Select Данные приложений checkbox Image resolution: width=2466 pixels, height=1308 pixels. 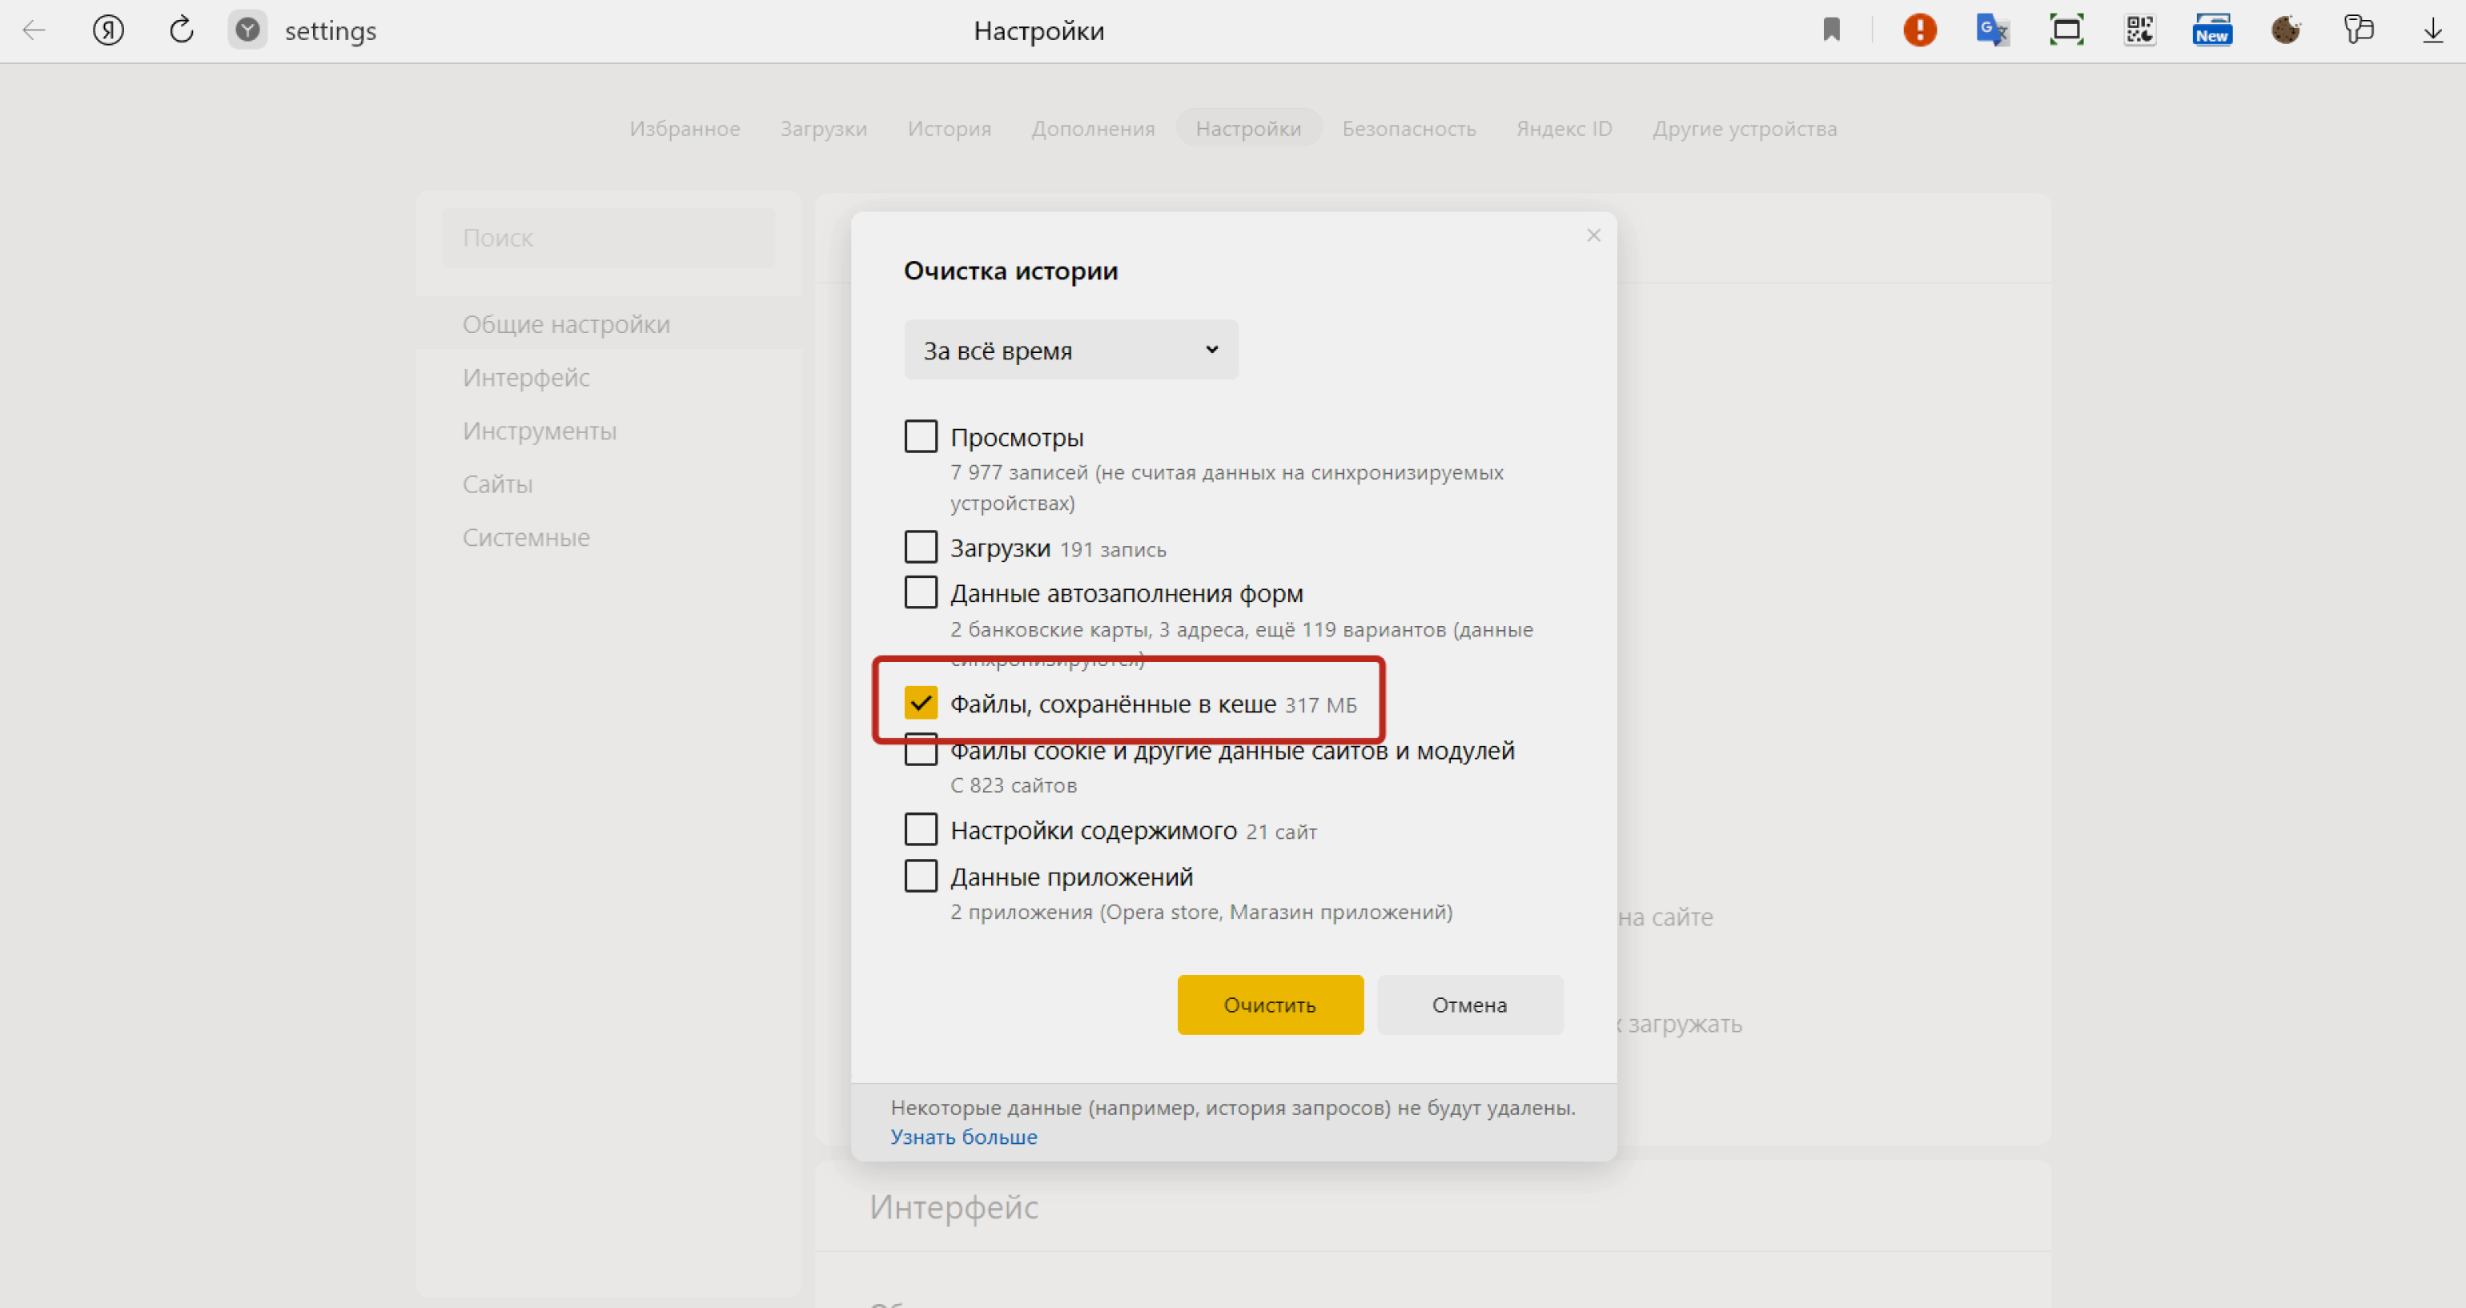tap(920, 876)
